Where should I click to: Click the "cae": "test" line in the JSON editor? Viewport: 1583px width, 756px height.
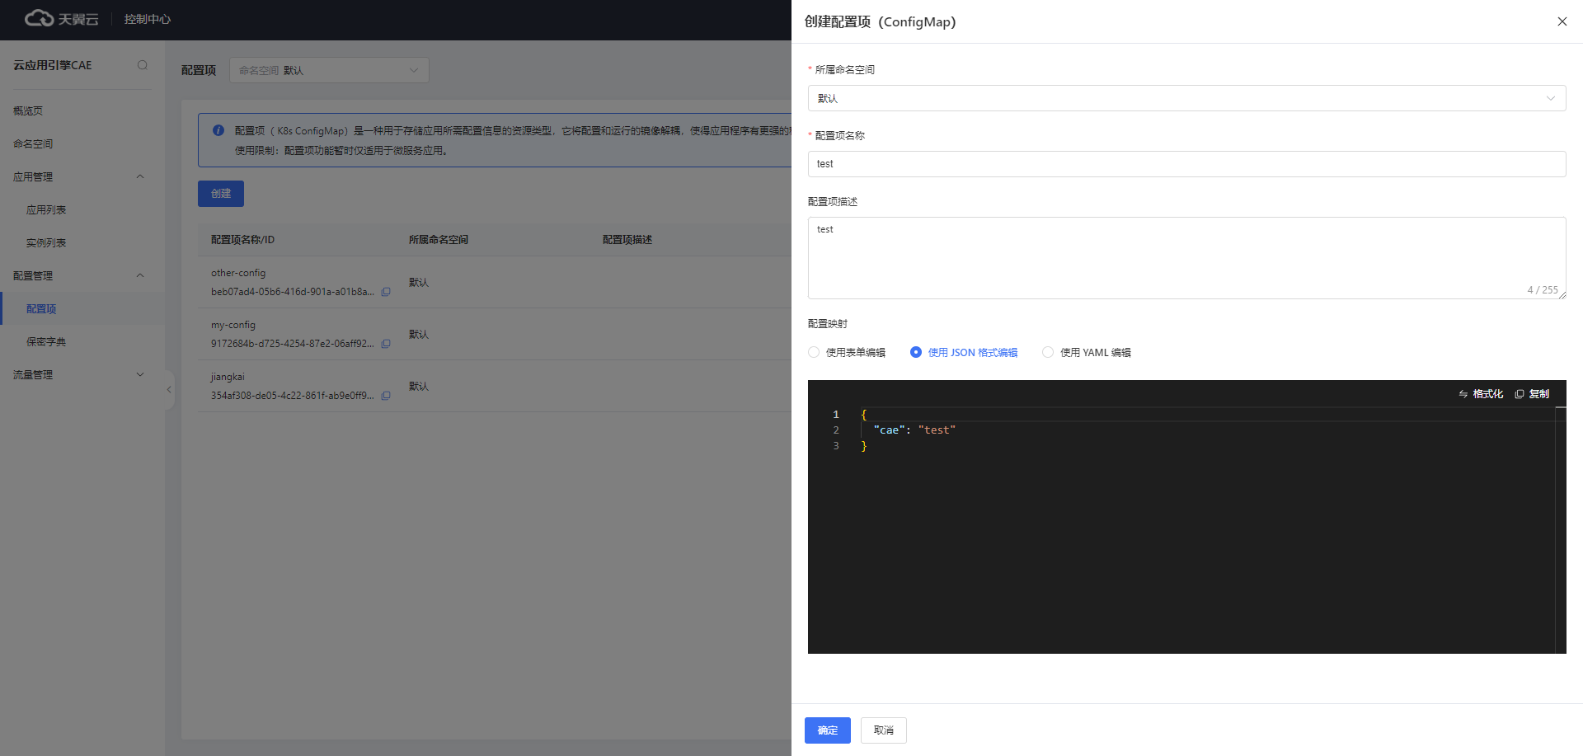[914, 430]
